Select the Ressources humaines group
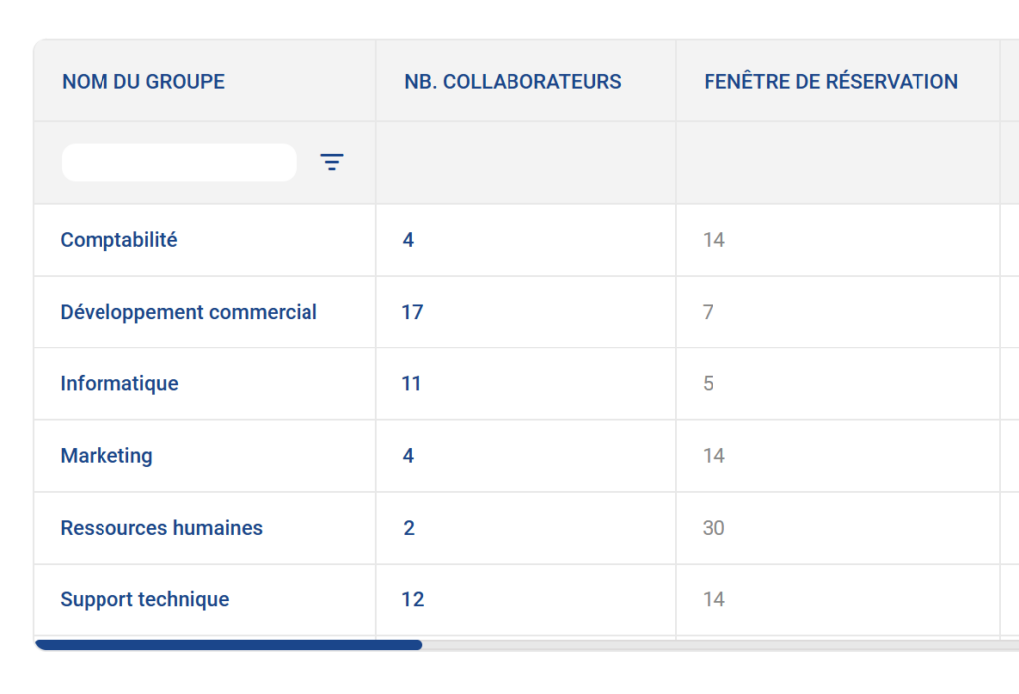 click(161, 528)
